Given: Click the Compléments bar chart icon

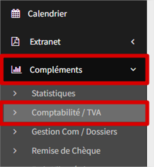Looking at the screenshot, I should coord(16,69).
